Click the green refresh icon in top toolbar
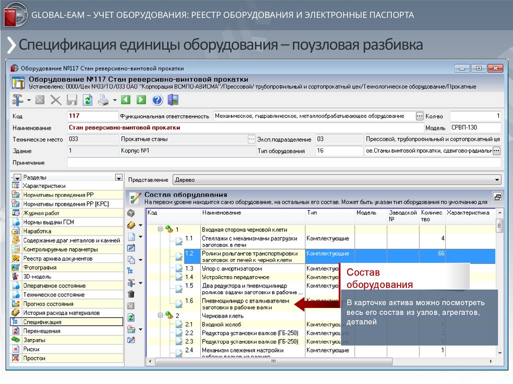Screen dimensions: 513x384 (x=87, y=100)
